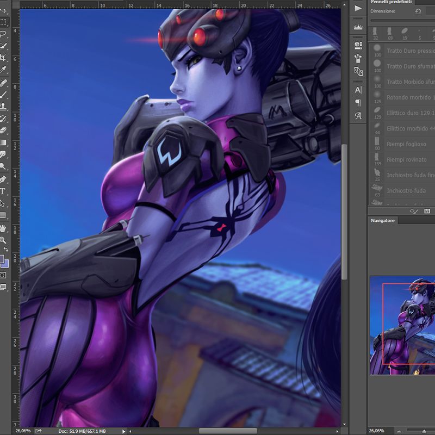Select the Pen tool
The height and width of the screenshot is (435, 435).
click(x=3, y=179)
